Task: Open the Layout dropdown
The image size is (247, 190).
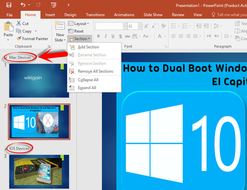Action: (x=79, y=24)
